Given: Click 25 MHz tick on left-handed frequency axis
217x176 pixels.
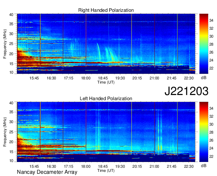Looking at the screenshot, I should (x=11, y=132).
